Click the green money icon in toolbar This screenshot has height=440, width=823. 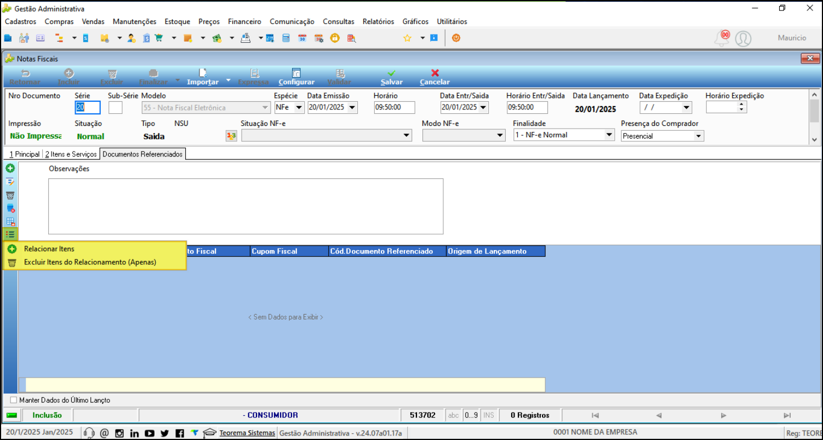click(216, 38)
